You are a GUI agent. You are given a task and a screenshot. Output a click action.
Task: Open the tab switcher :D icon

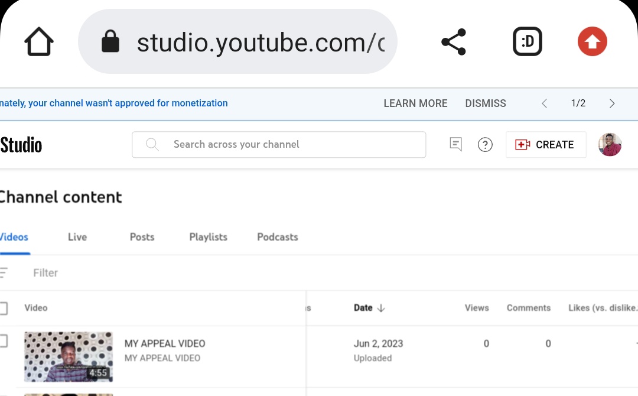(x=528, y=41)
